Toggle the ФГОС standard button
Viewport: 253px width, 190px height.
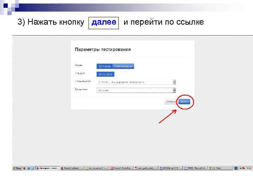[x=105, y=74]
